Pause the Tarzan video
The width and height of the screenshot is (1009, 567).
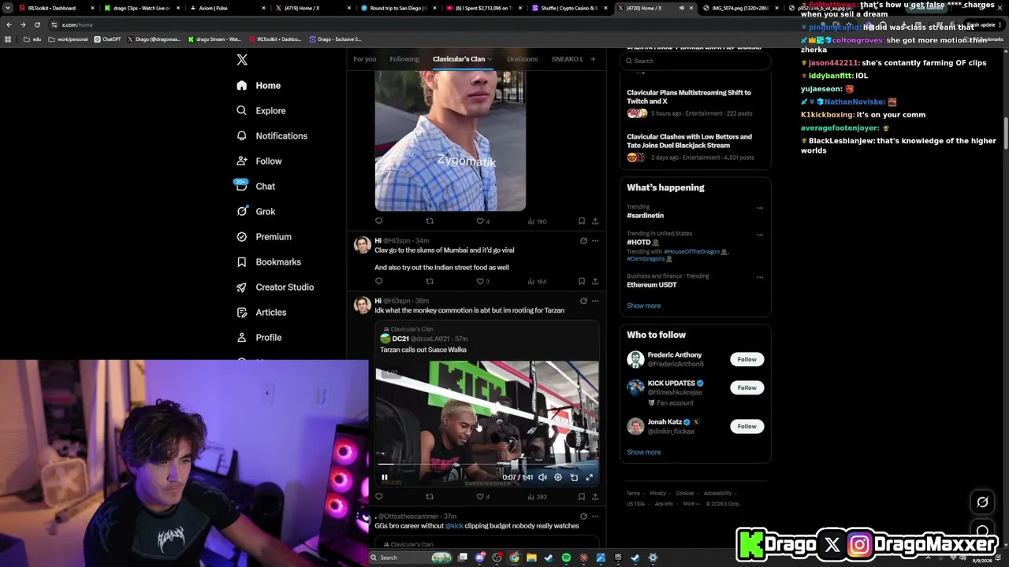tap(385, 477)
